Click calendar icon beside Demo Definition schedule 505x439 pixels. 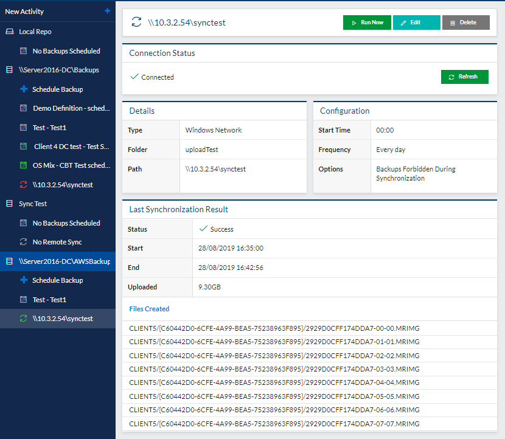point(24,108)
